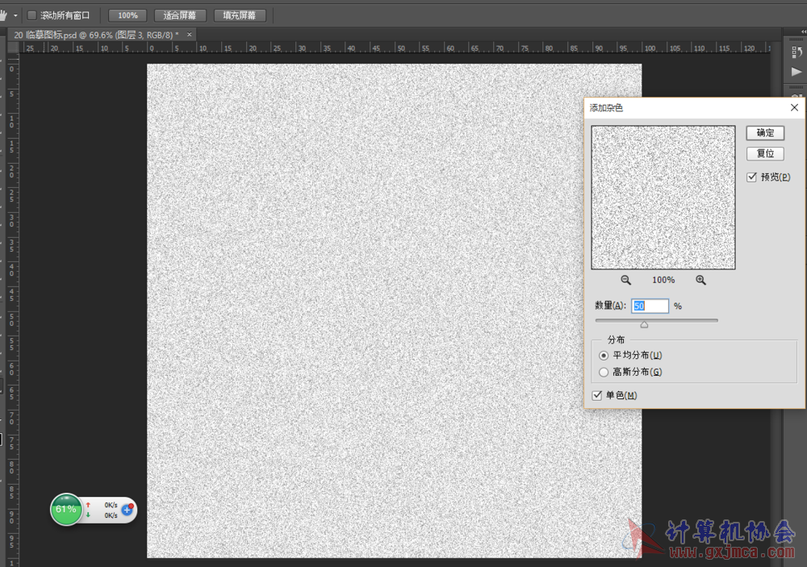Click the 填充屏幕 button
807x567 pixels.
pos(240,15)
